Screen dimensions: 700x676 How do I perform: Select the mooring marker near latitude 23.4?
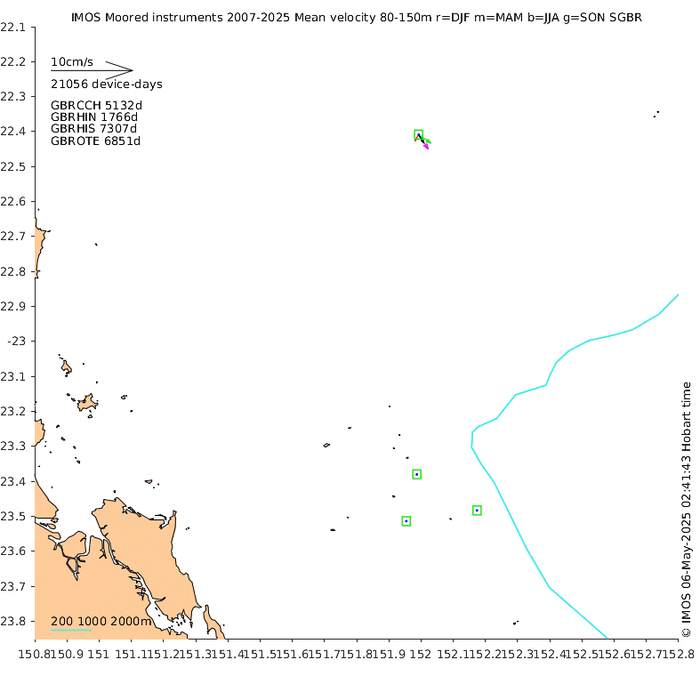click(x=416, y=474)
